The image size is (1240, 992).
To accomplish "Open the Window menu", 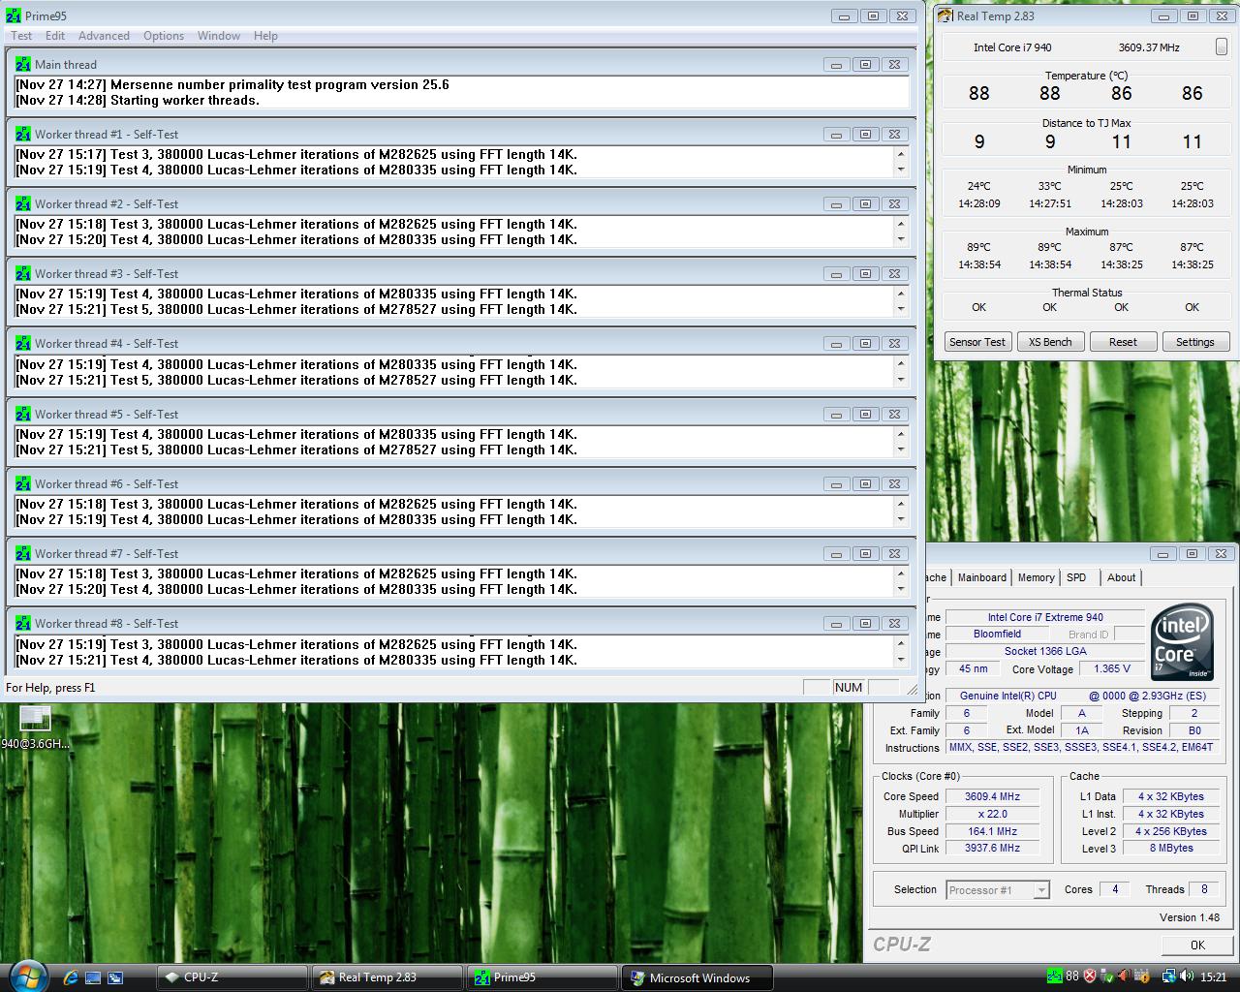I will (219, 36).
